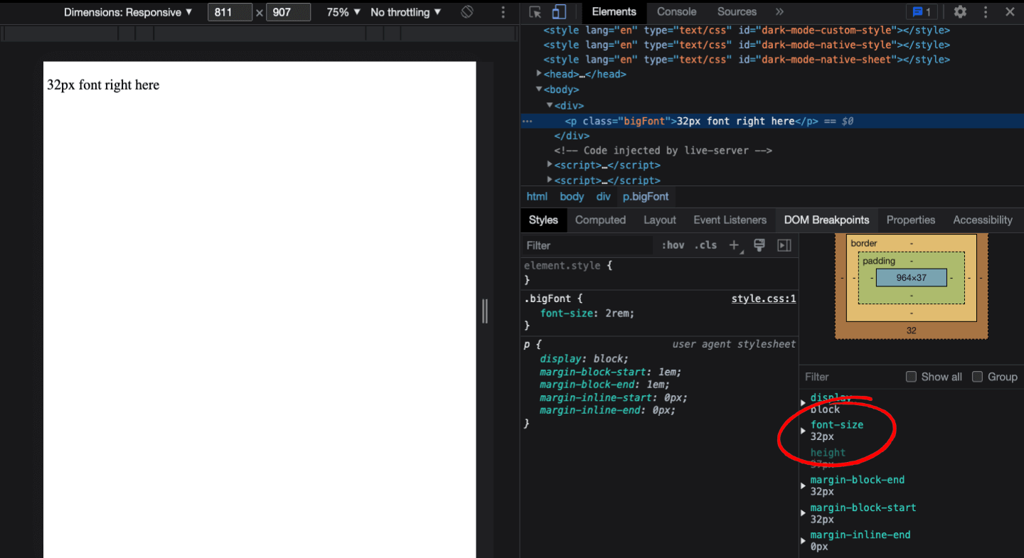Click the width input showing 811
This screenshot has width=1024, height=558.
point(230,12)
